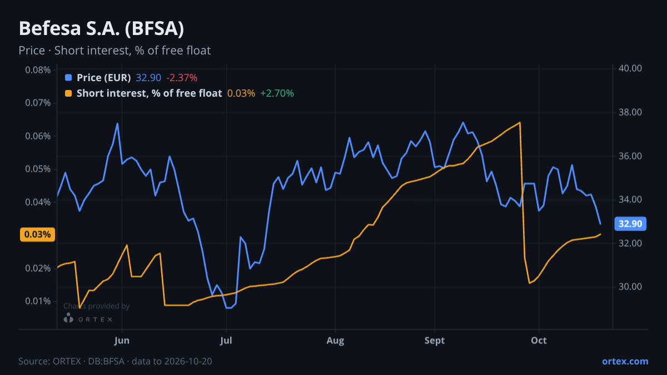Click the 0.06% left axis label
667x375 pixels.
[38, 136]
